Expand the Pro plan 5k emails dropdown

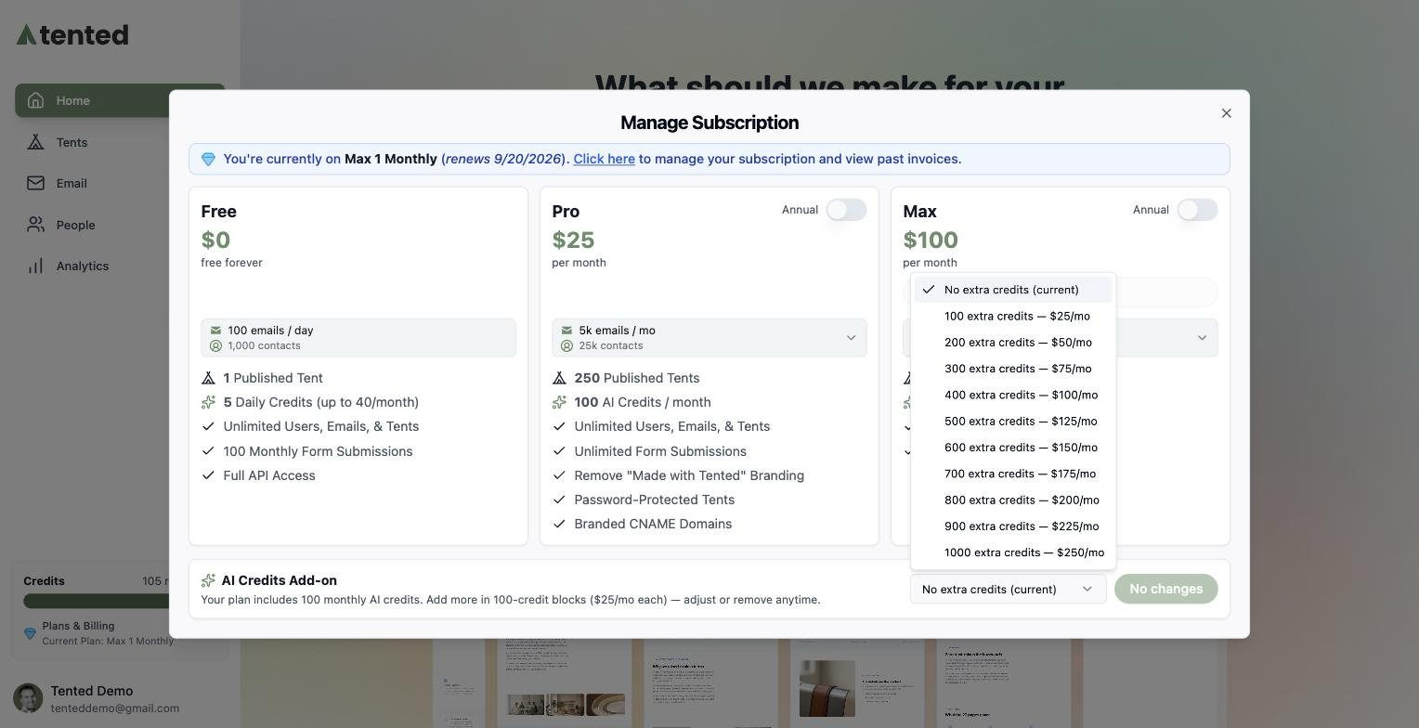click(709, 338)
